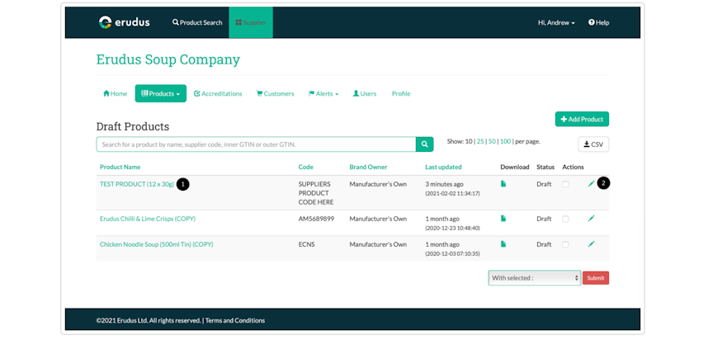Tick the checkbox for Chicken Noodle Soup
The height and width of the screenshot is (340, 708).
click(565, 244)
